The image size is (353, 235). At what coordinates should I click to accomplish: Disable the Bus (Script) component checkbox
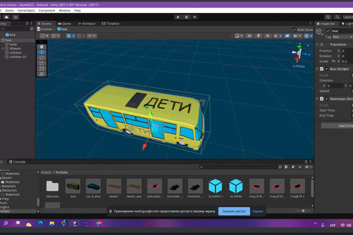tap(327, 69)
